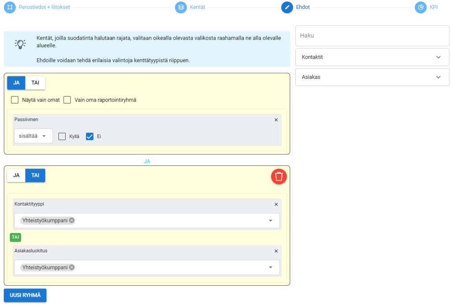
Task: Remove the Passiivinen condition with X
Action: (x=276, y=120)
